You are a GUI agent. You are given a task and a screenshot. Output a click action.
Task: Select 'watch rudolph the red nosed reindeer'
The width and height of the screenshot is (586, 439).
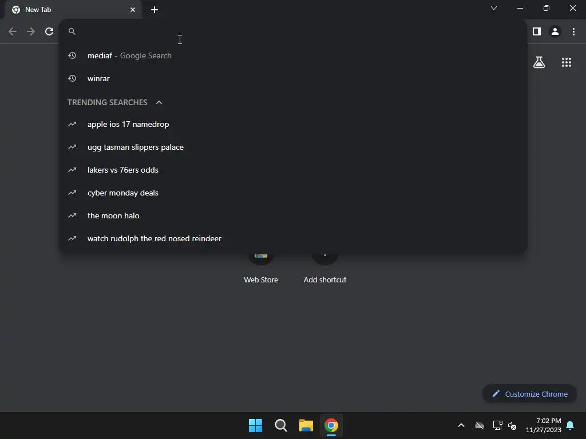(x=293, y=238)
